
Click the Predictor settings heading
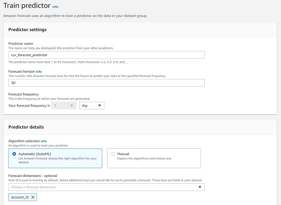pyautogui.click(x=27, y=30)
